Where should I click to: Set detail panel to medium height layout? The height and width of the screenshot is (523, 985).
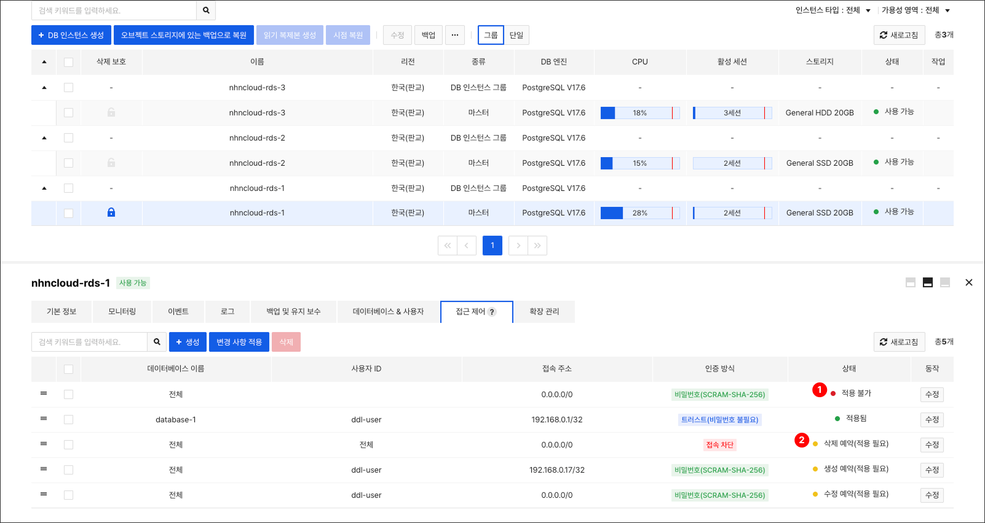(x=928, y=282)
